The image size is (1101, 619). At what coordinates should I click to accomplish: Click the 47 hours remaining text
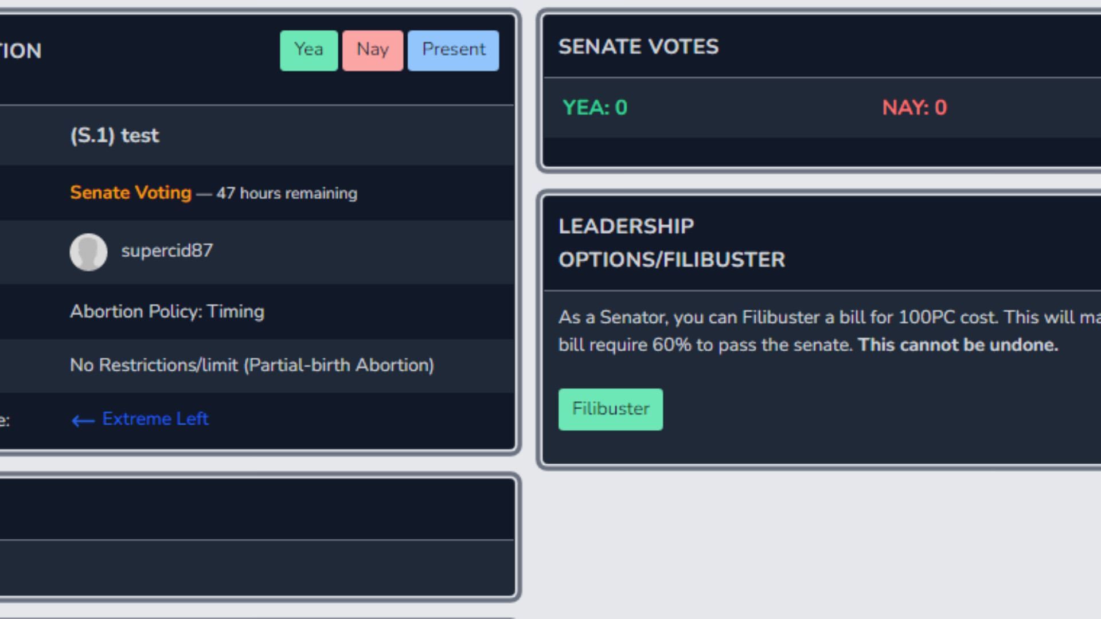coord(286,194)
